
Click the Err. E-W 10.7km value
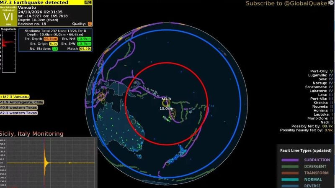point(84,44)
